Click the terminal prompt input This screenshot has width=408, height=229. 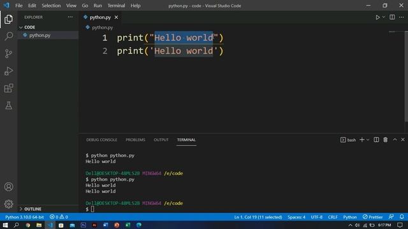pos(92,209)
